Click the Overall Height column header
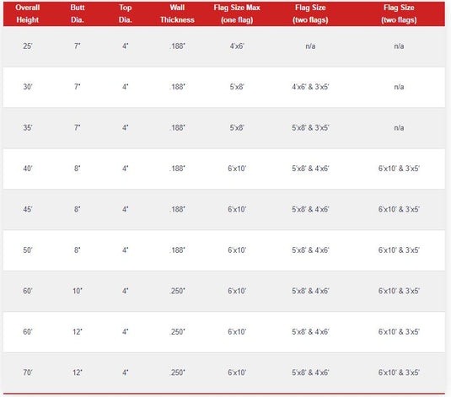451x397 pixels. click(28, 13)
